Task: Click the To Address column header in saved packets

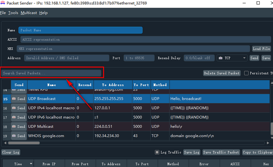Action: (113, 85)
